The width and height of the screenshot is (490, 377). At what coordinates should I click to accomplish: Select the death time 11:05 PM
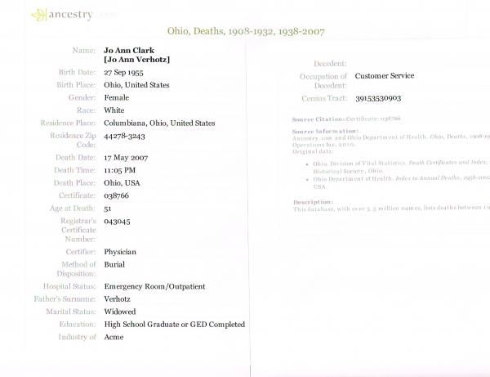coord(122,170)
